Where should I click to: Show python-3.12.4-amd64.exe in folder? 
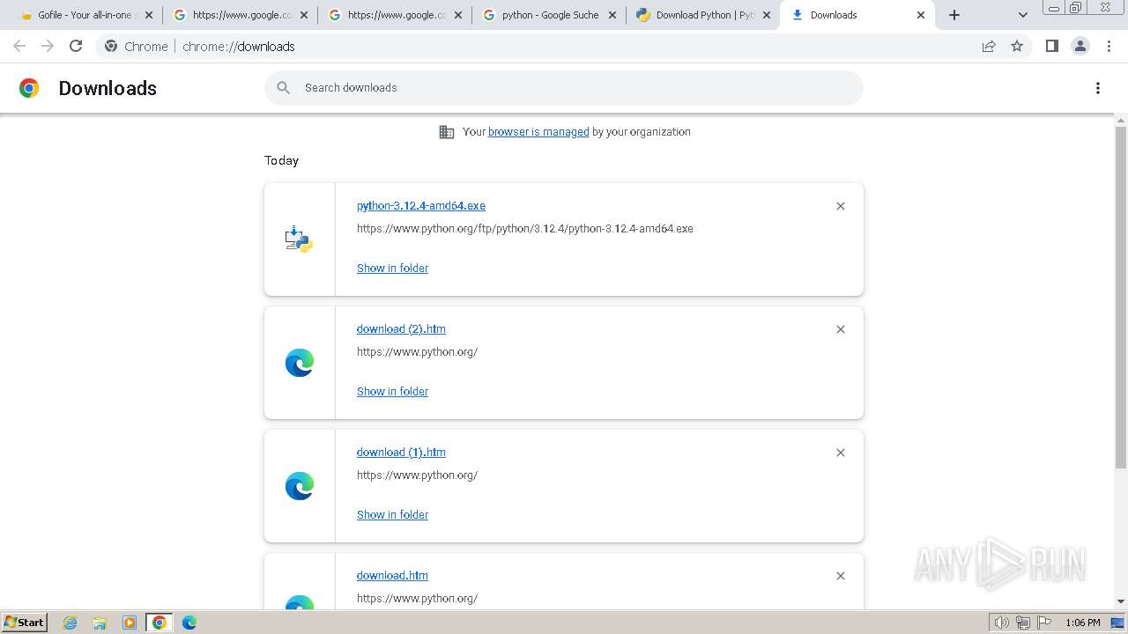tap(392, 269)
